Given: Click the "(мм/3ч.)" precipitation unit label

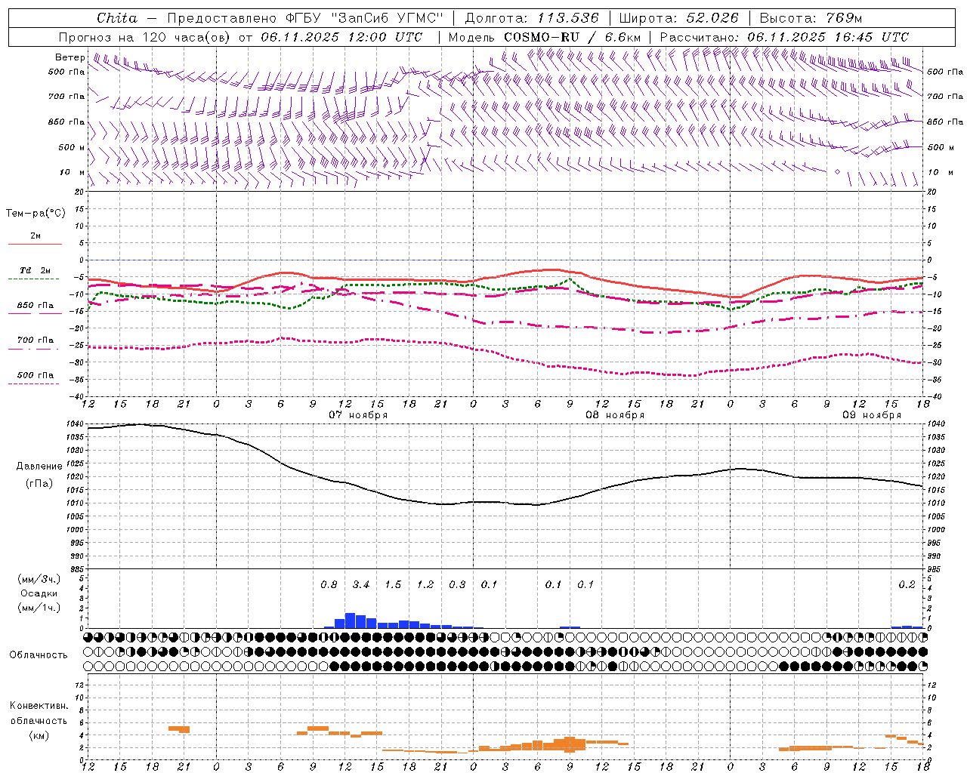Looking at the screenshot, I should click(39, 580).
